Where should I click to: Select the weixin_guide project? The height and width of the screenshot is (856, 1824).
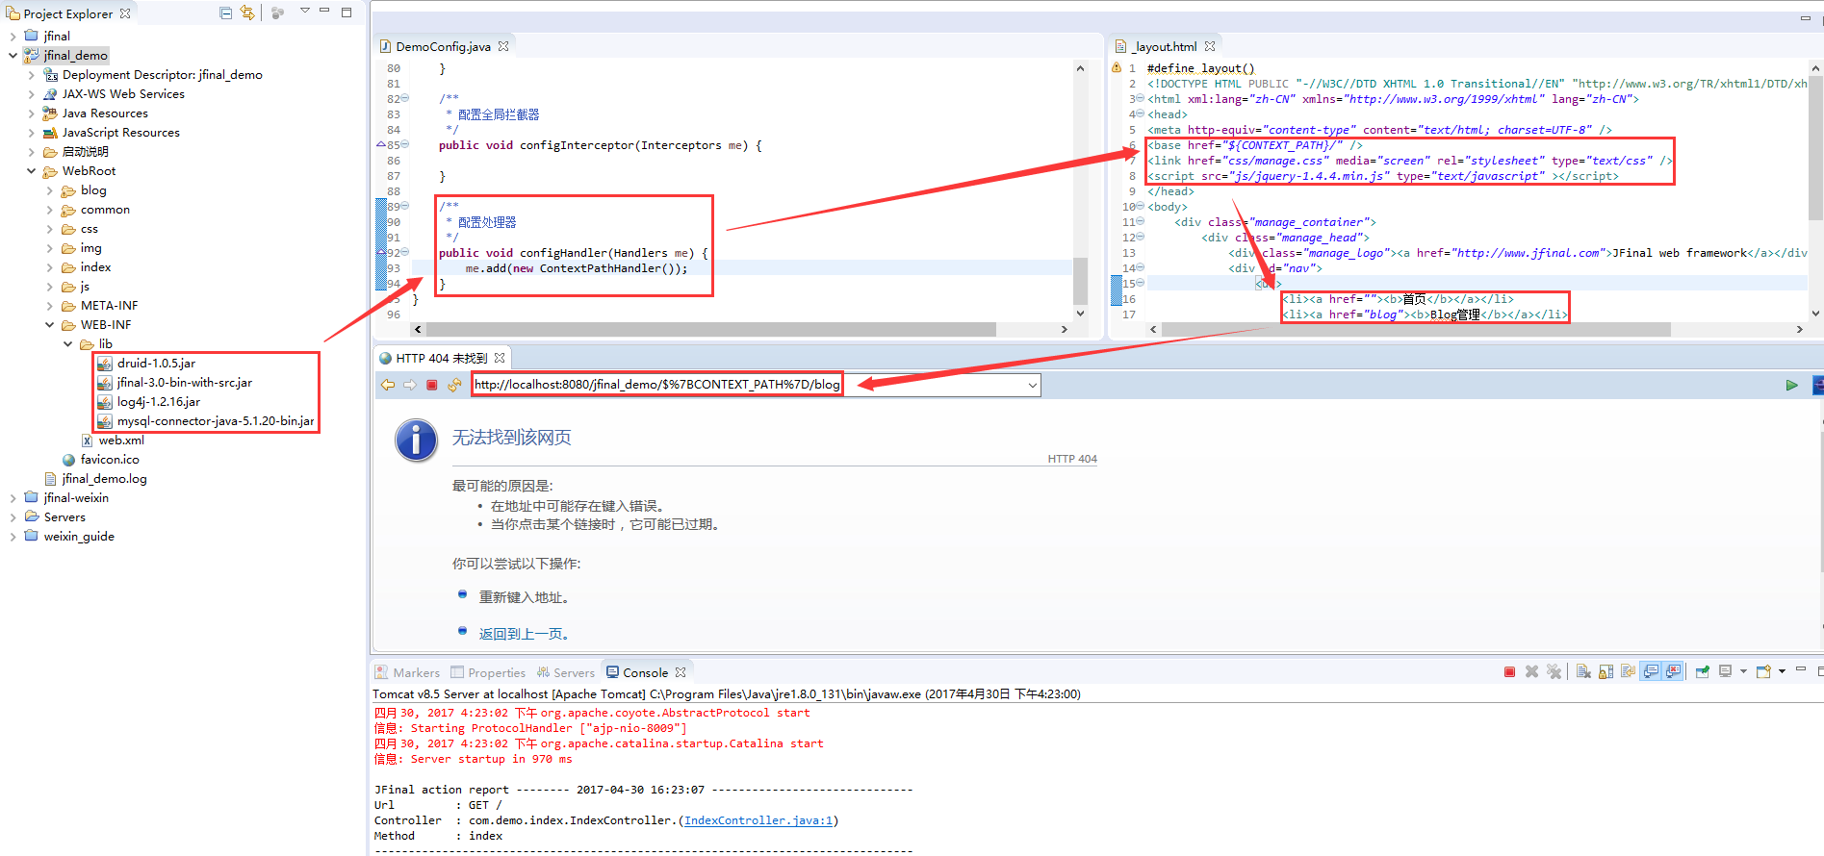pyautogui.click(x=69, y=537)
